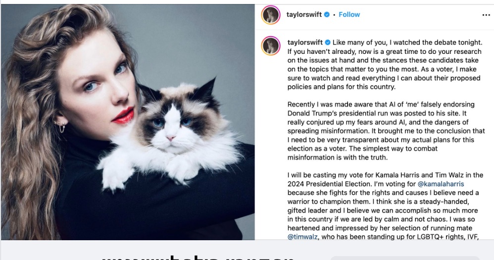Open taylorswift profile from header username
Image resolution: width=494 pixels, height=260 pixels.
pyautogui.click(x=304, y=14)
